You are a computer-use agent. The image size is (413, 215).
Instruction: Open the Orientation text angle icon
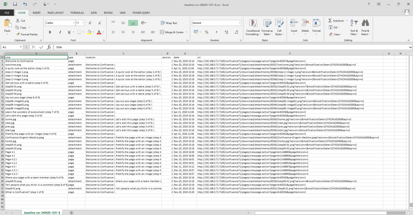(144, 23)
